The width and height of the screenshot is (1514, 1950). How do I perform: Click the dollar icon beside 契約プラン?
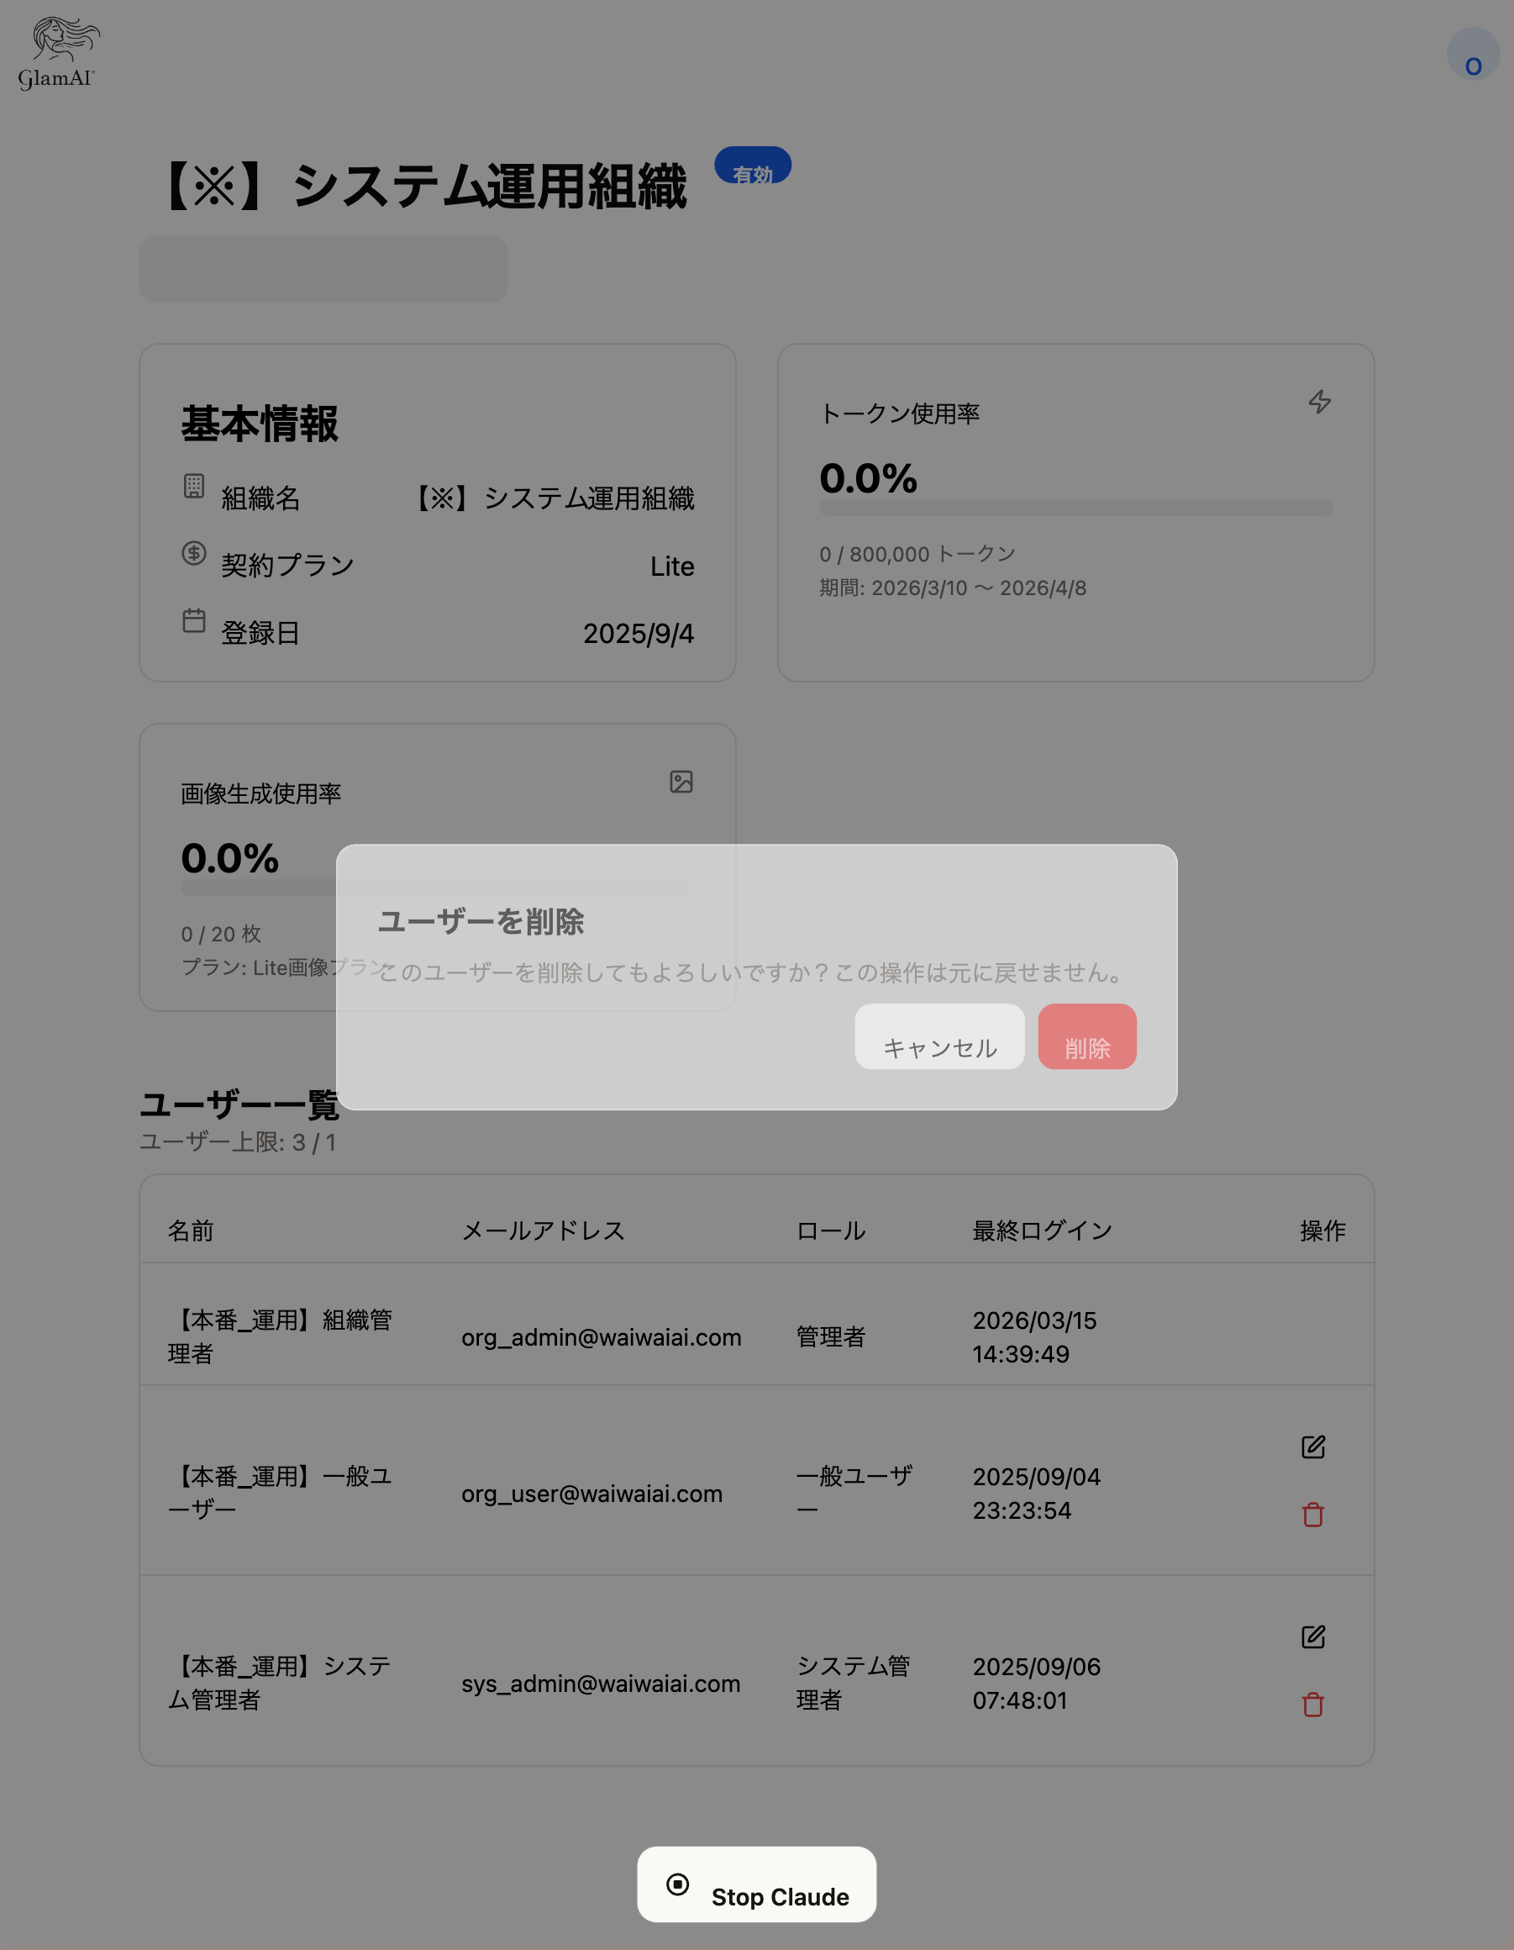(x=193, y=554)
